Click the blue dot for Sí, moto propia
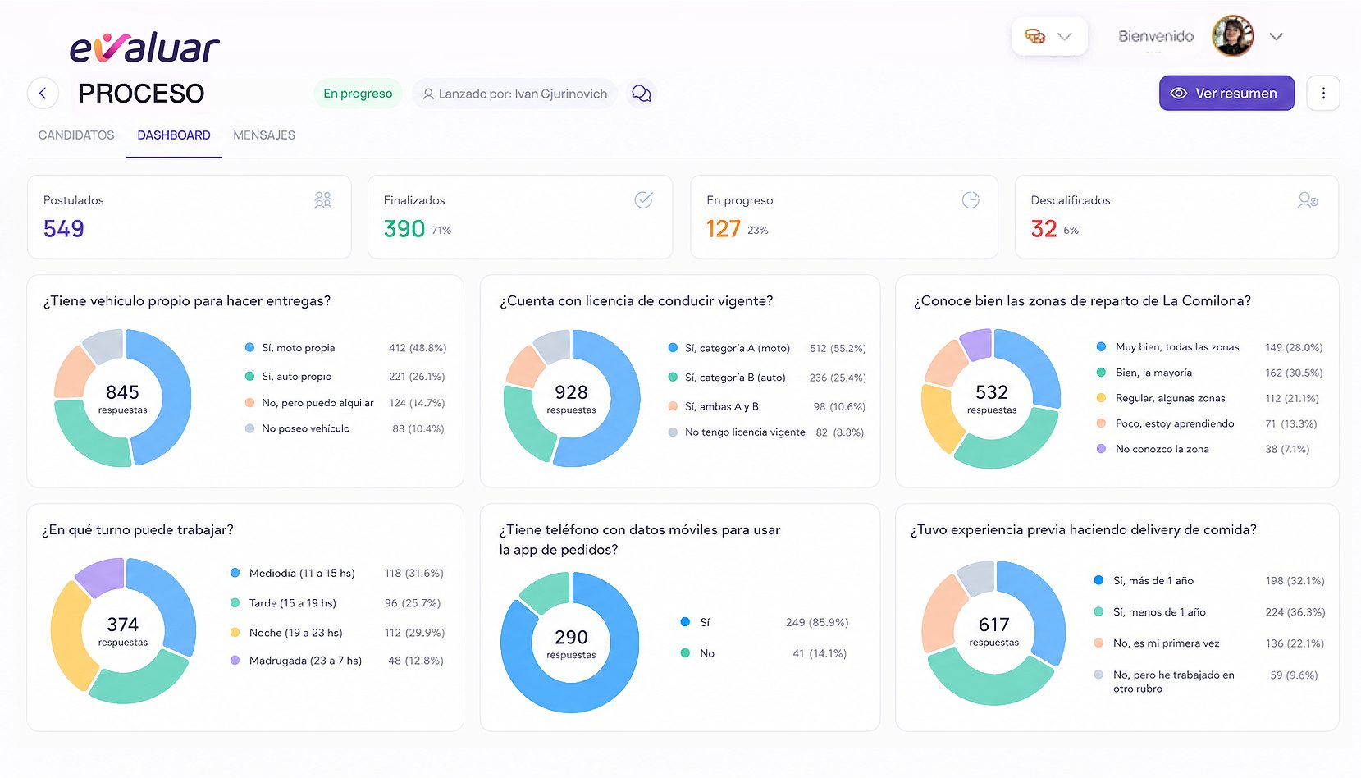The image size is (1361, 778). pos(249,347)
